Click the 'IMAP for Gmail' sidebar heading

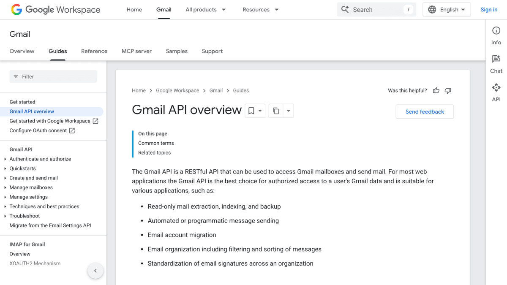point(27,244)
